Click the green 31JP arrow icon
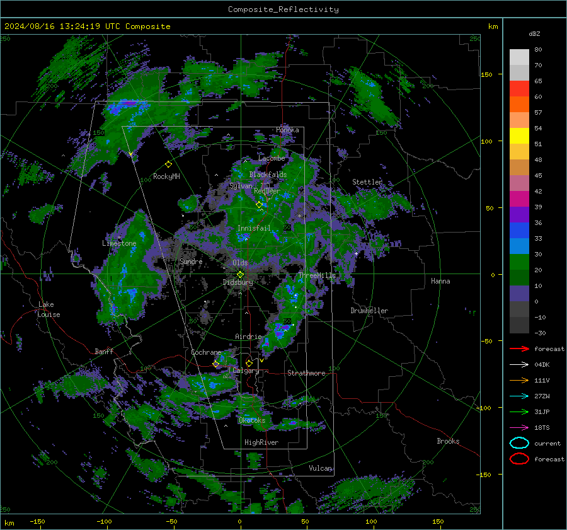The width and height of the screenshot is (567, 530). point(519,412)
